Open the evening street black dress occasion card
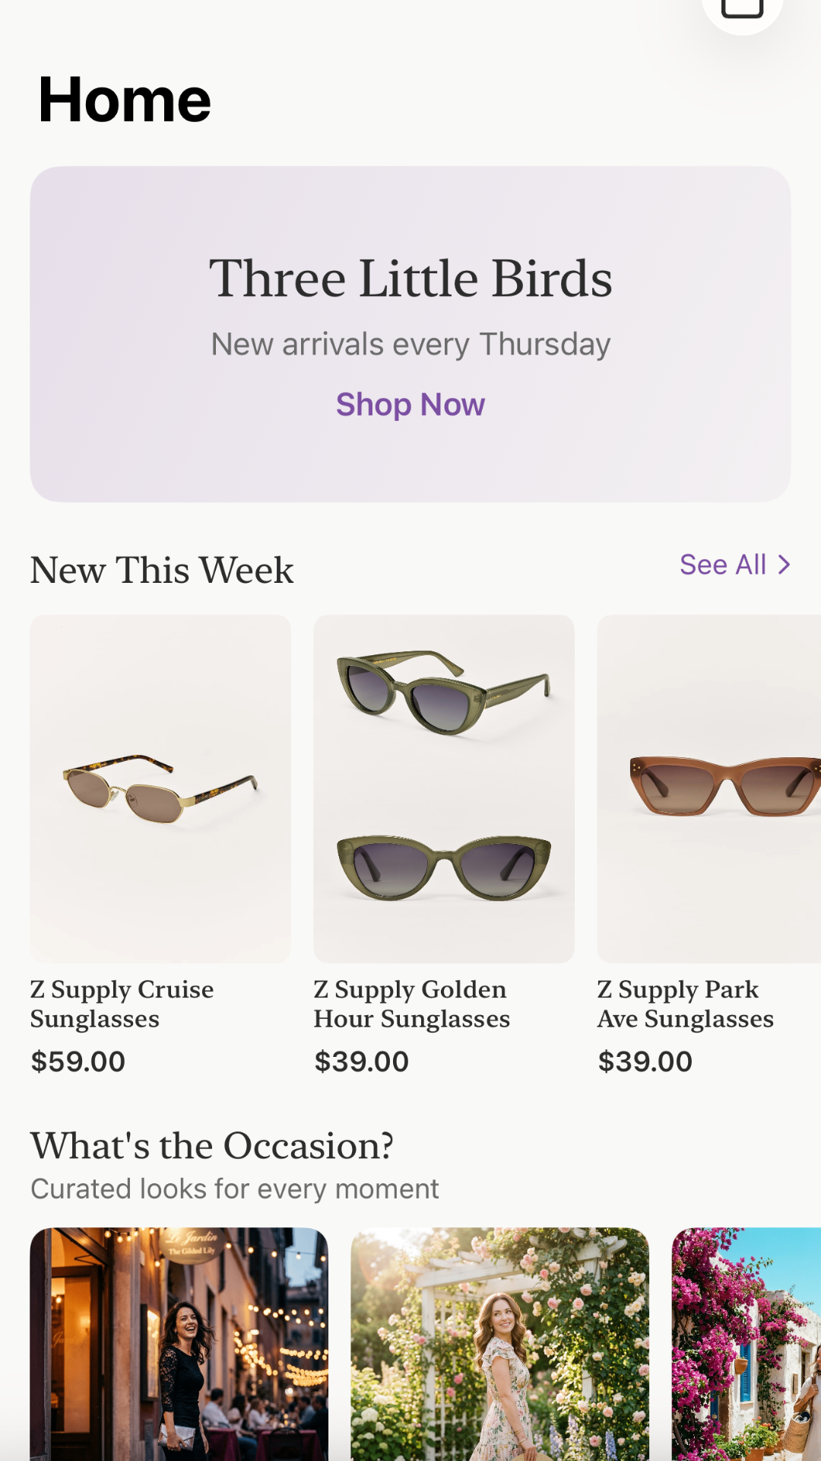Screen dimensions: 821x1461 tap(179, 1344)
